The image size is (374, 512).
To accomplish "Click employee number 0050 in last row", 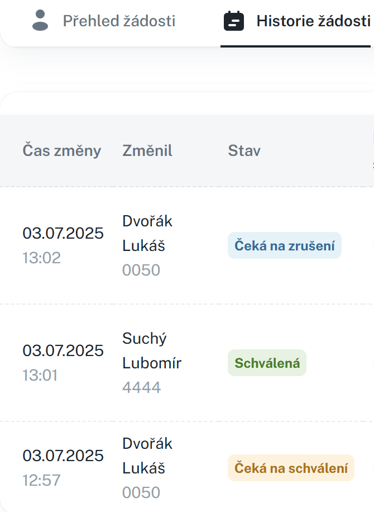I will (x=141, y=492).
